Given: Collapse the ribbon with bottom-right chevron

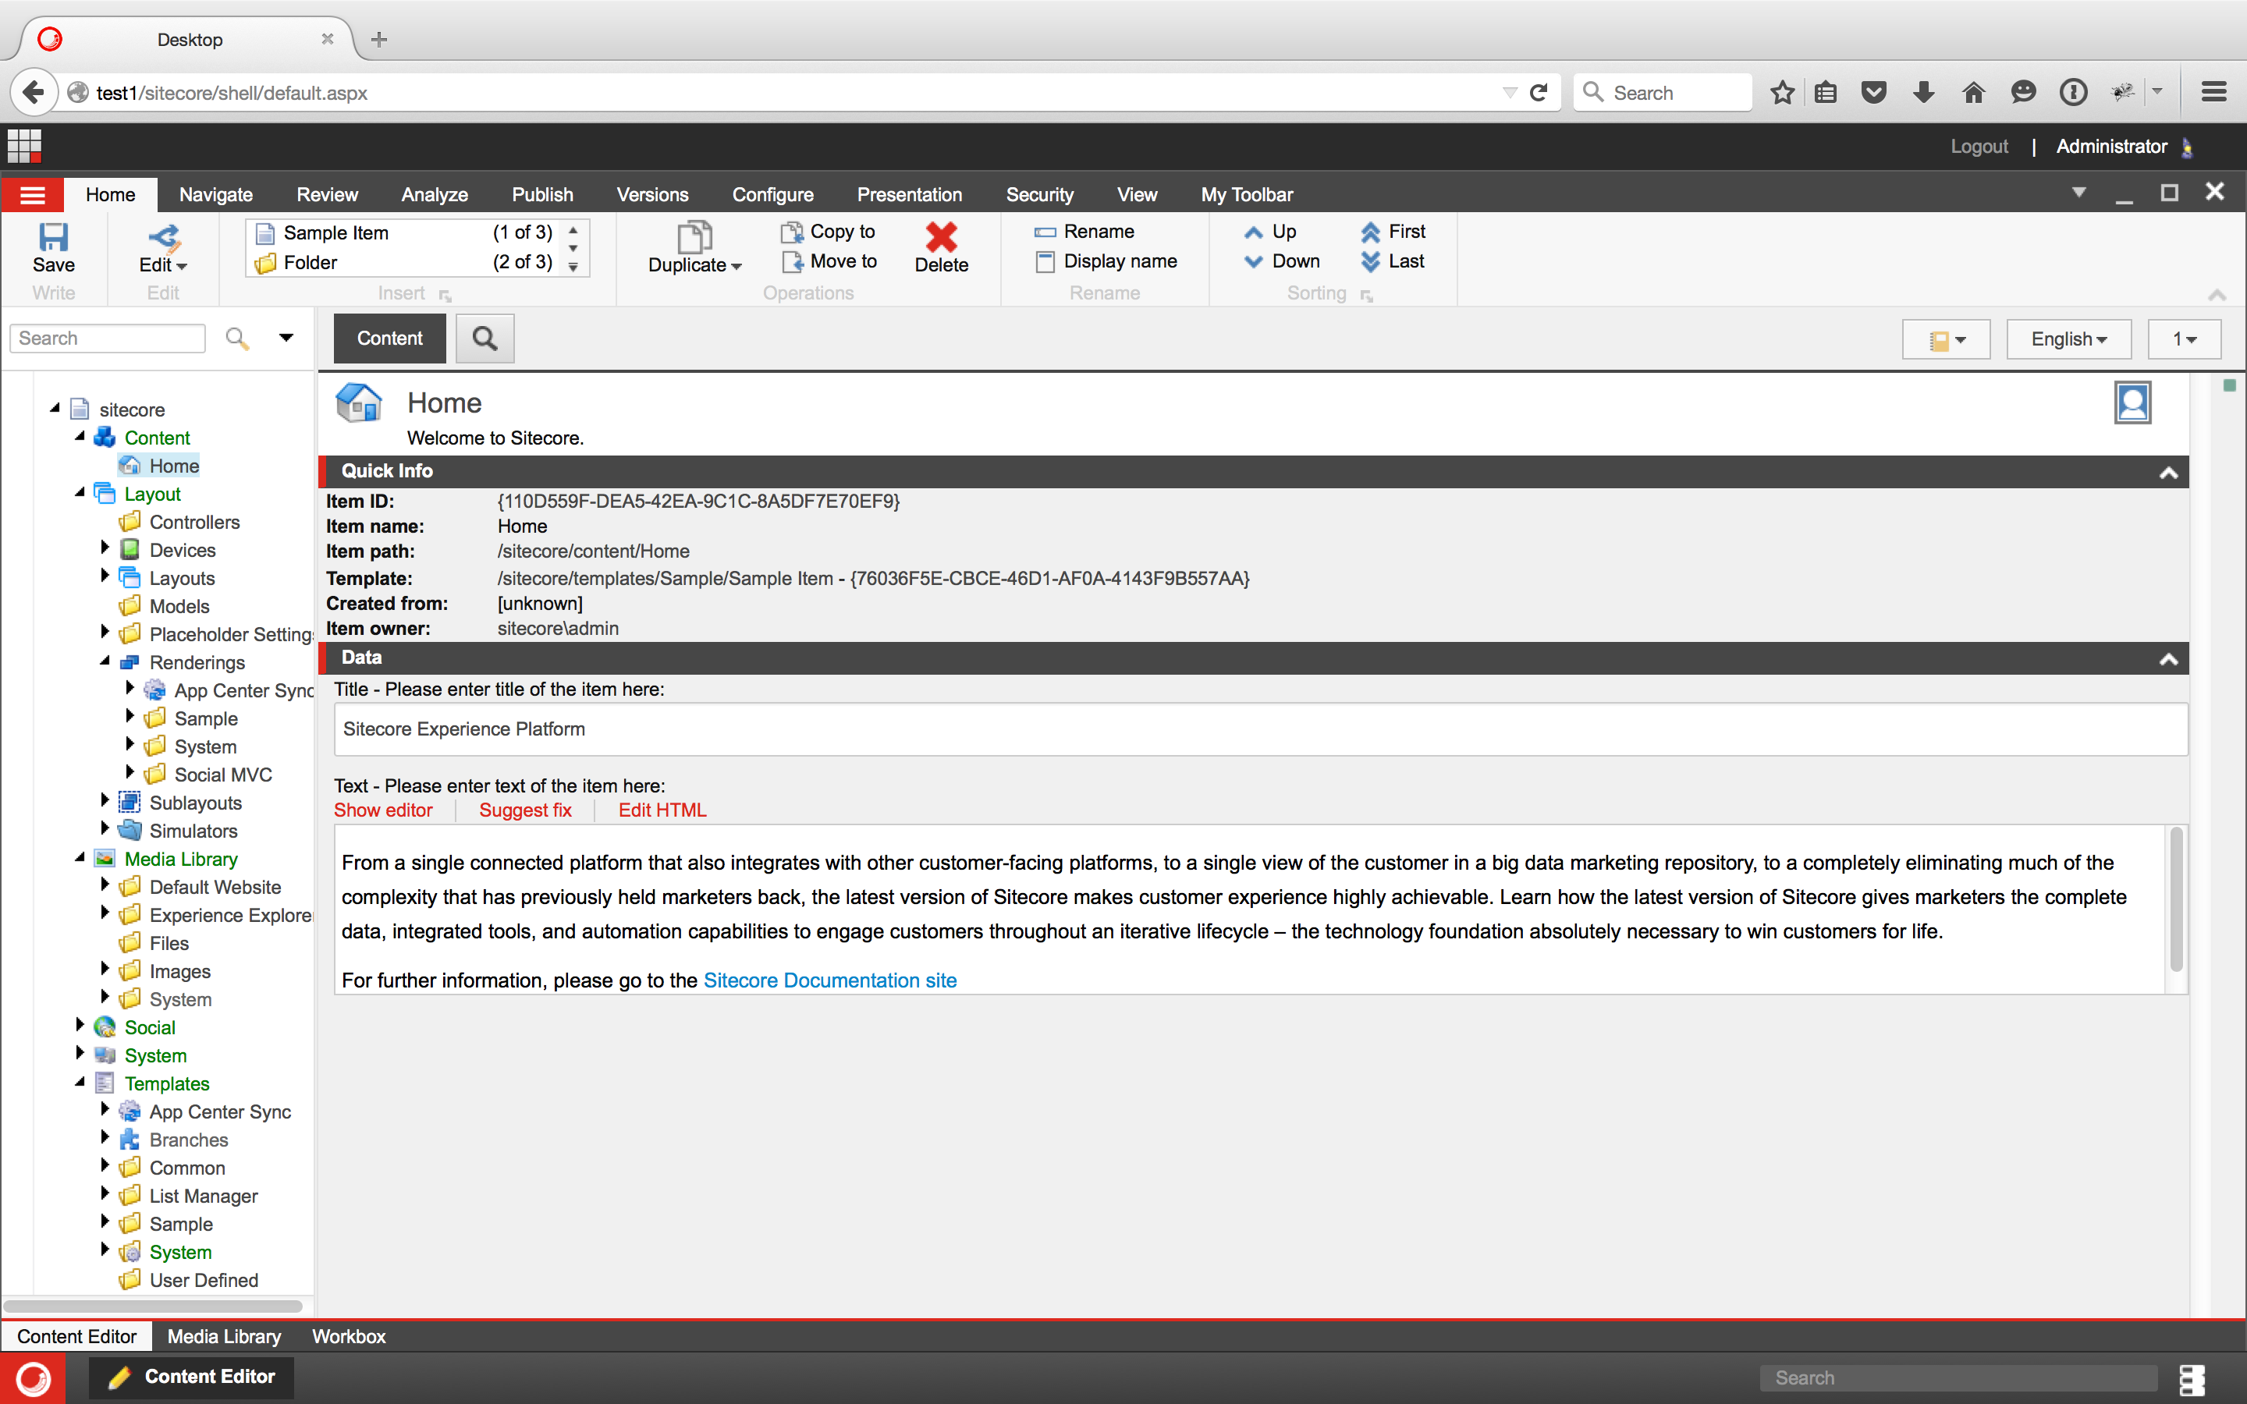Looking at the screenshot, I should pos(2217,296).
